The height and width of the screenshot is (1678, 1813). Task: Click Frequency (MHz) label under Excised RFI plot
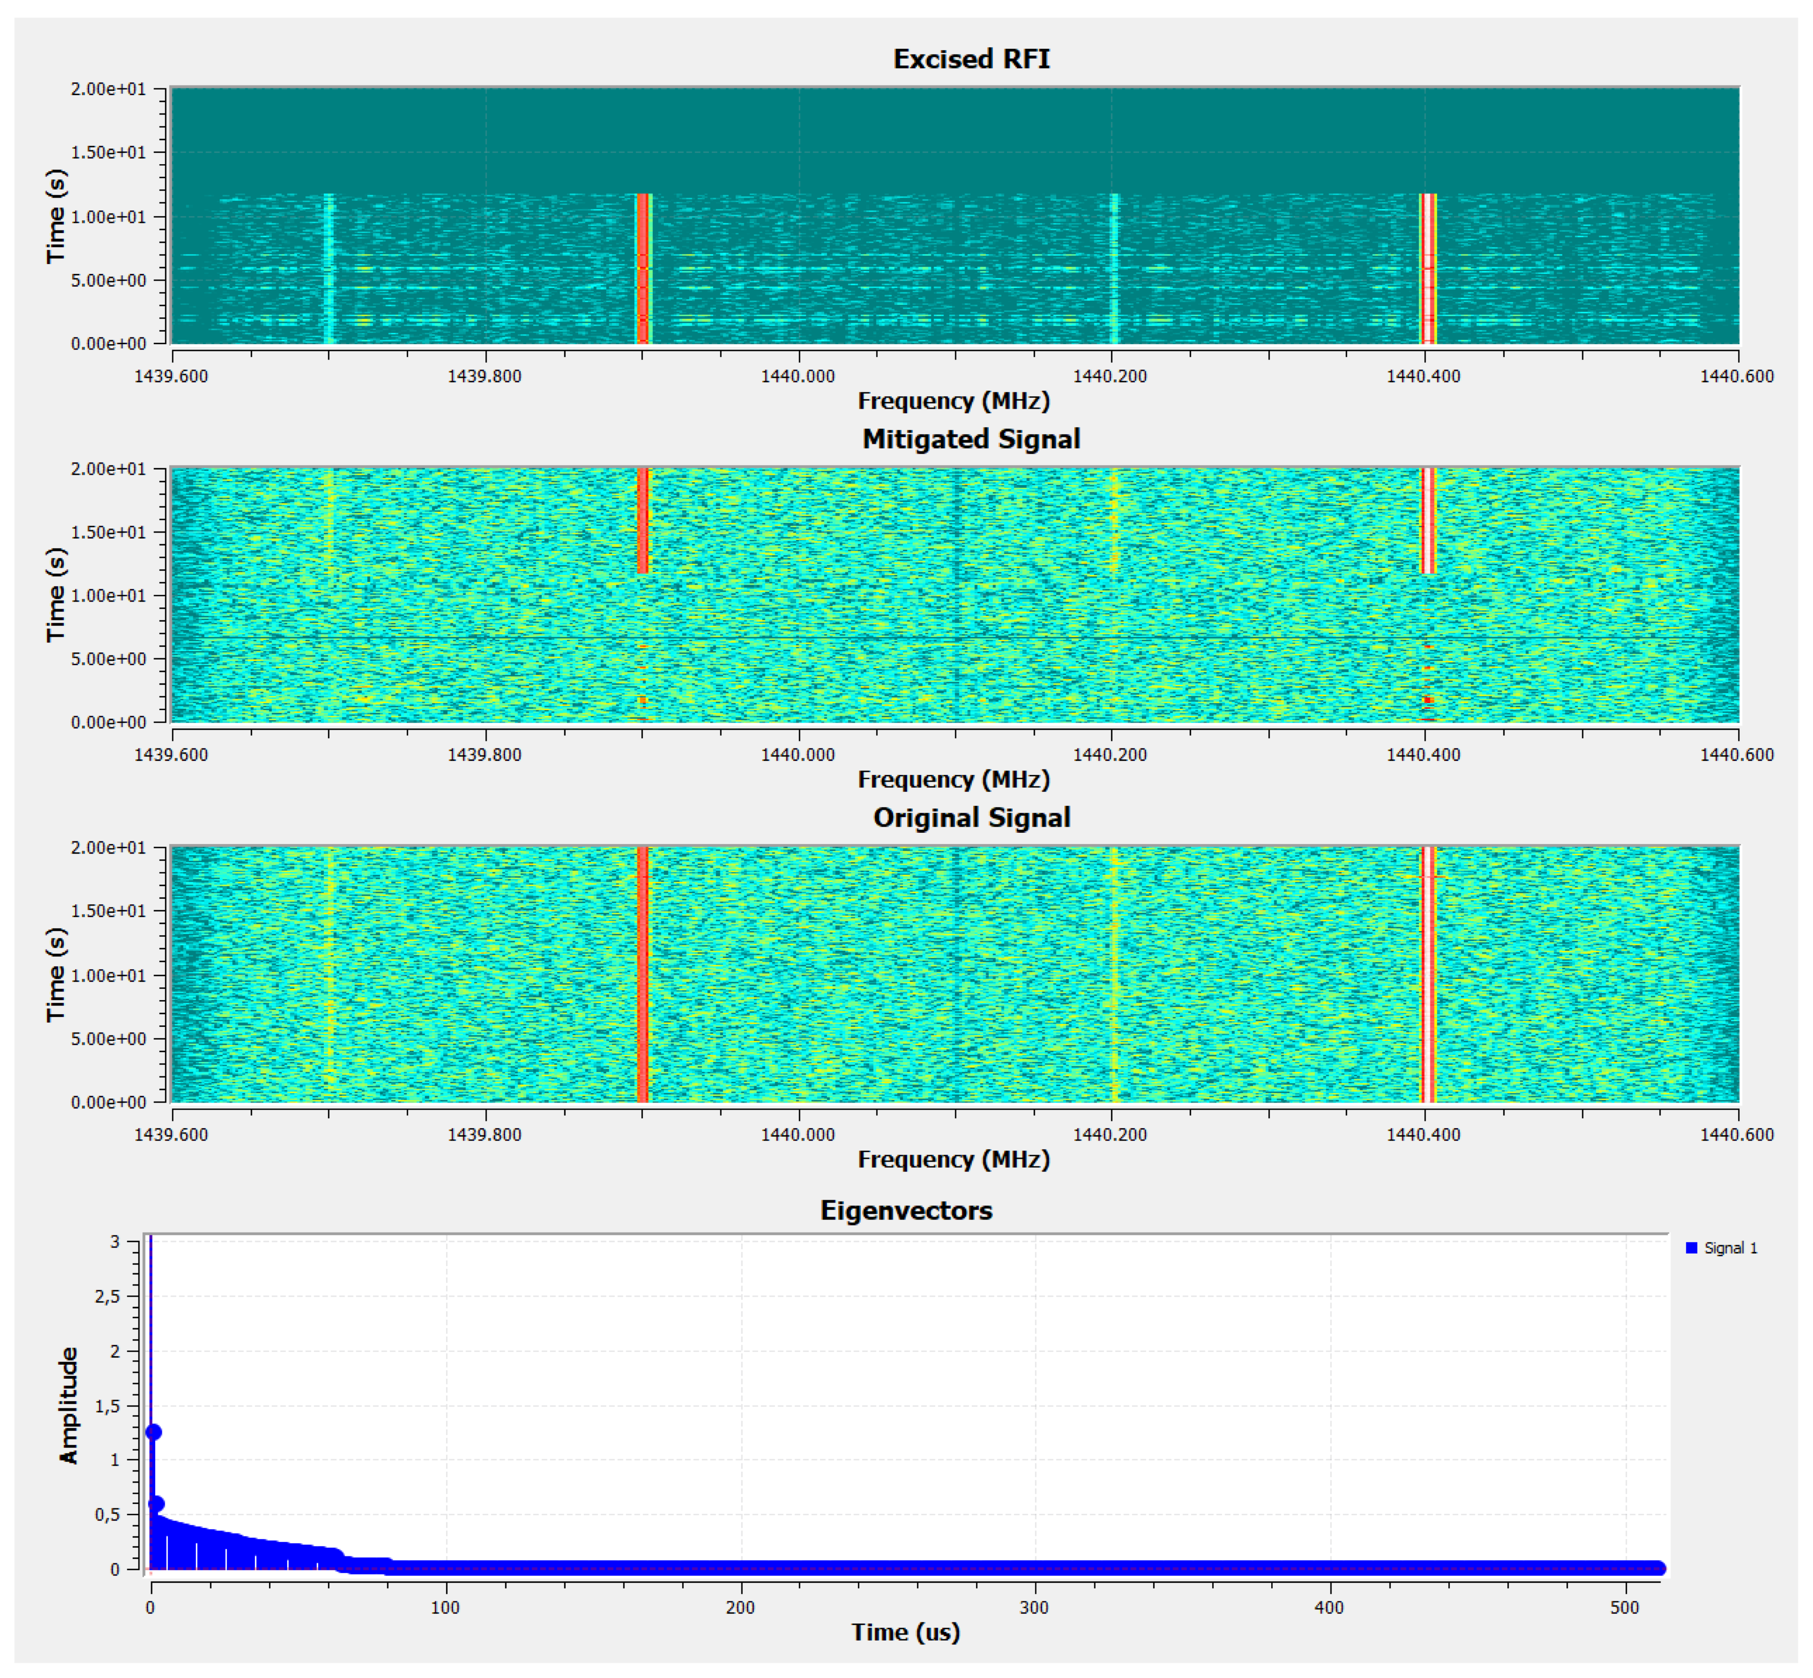(x=953, y=401)
